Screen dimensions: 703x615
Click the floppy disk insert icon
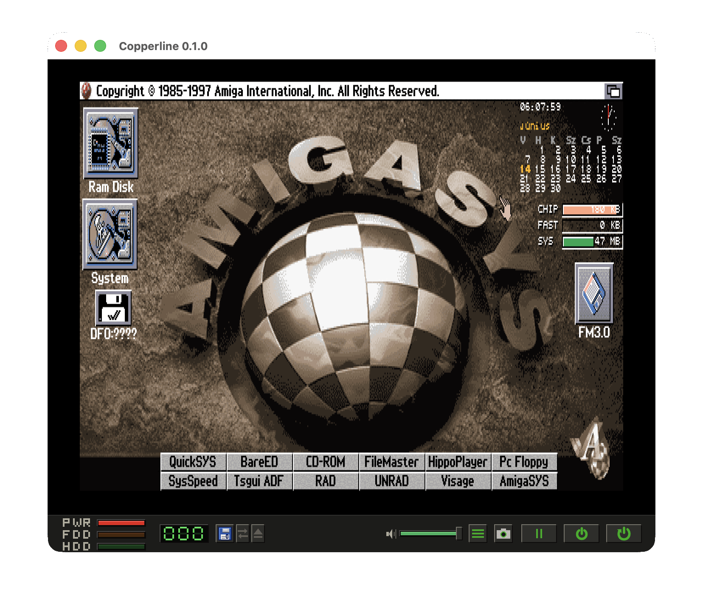(x=225, y=534)
